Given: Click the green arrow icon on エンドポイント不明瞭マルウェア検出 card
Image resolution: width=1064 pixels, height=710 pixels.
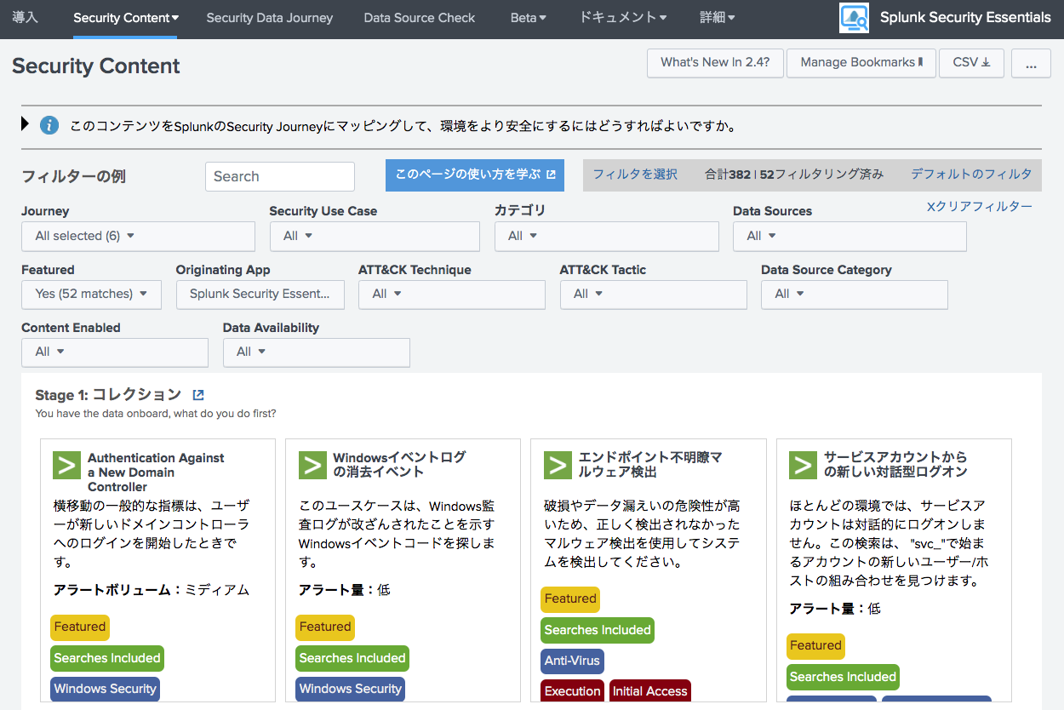Looking at the screenshot, I should (x=557, y=465).
